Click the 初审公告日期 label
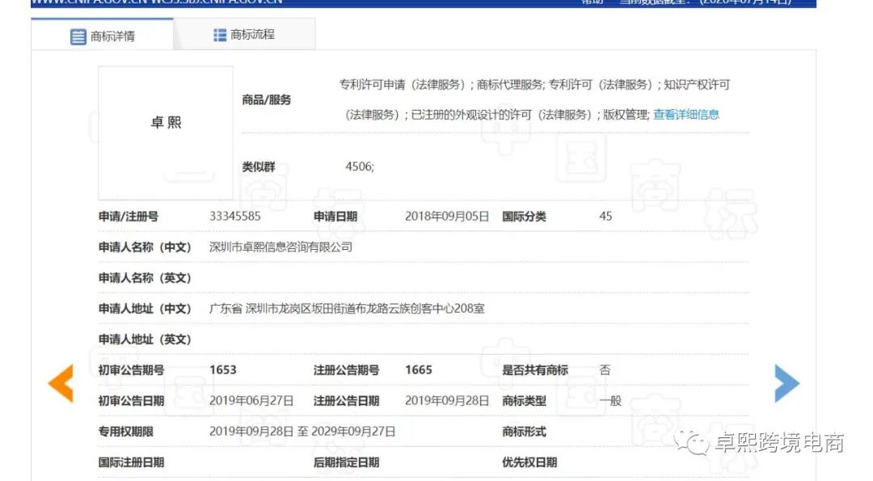 pos(132,401)
